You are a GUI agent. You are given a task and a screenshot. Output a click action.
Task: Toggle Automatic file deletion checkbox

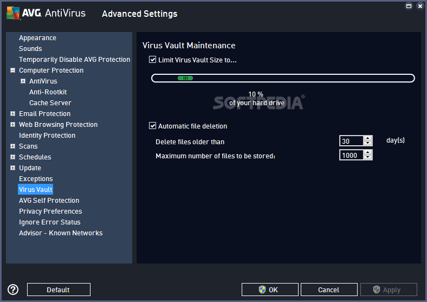click(x=152, y=126)
